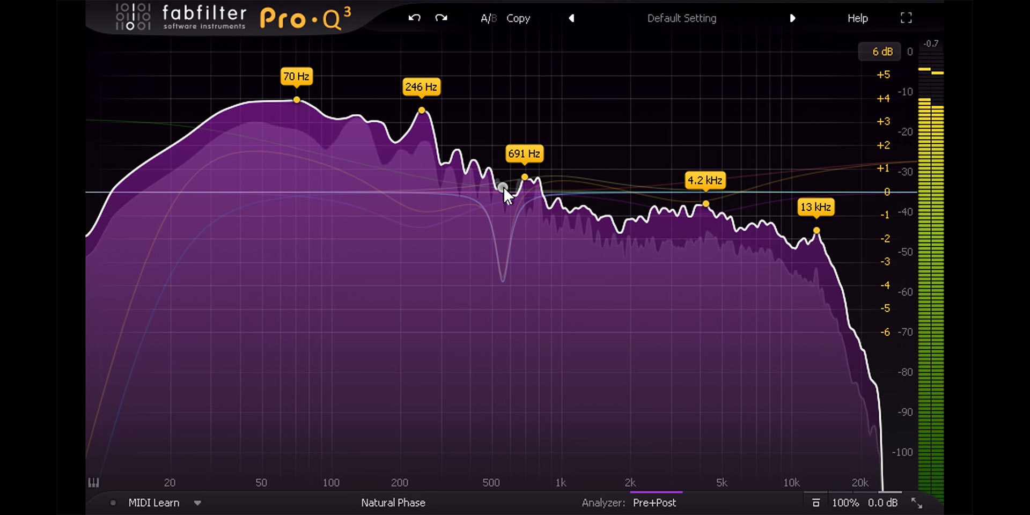Change the Natural Phase processing mode
Viewport: 1030px width, 515px height.
(x=393, y=503)
